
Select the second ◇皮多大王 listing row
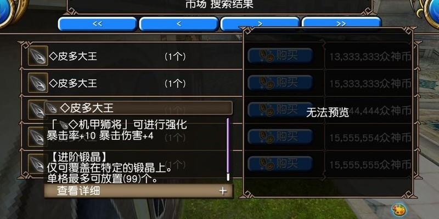tap(132, 83)
